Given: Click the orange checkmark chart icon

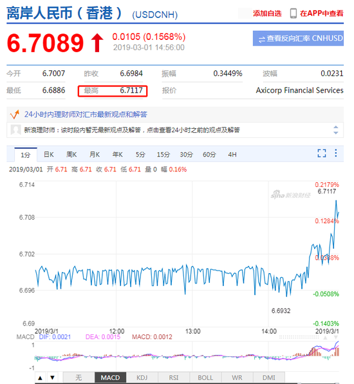Looking at the screenshot, I should pos(14,115).
